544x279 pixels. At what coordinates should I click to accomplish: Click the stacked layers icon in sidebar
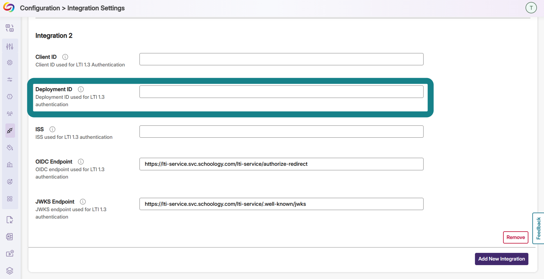coord(10,271)
